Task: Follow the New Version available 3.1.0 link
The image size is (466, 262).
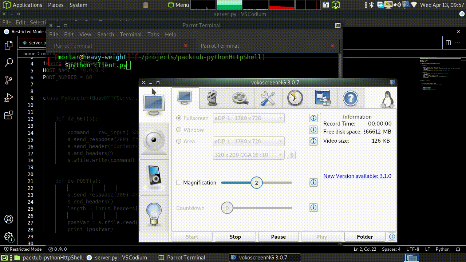Action: click(x=357, y=176)
